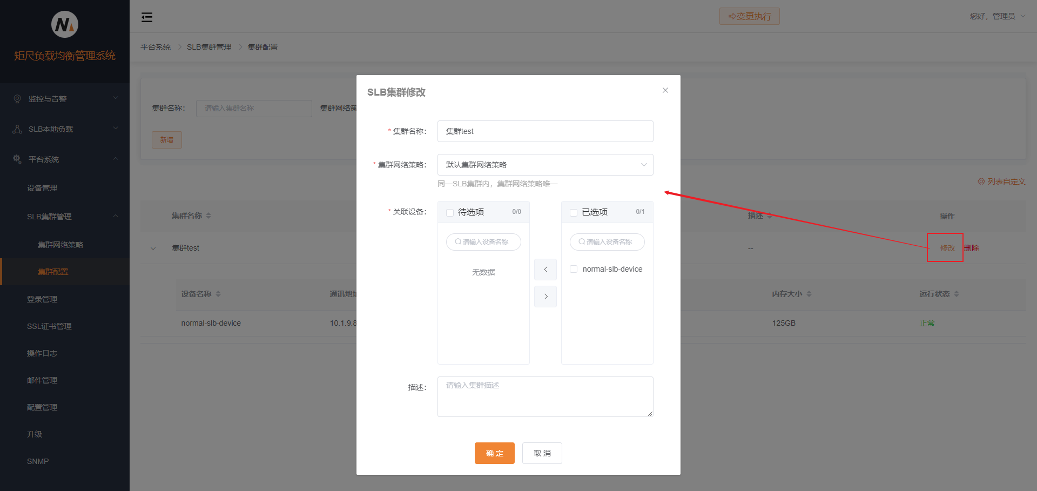Check the 已选项 select-all checkbox
This screenshot has height=491, width=1037.
[x=574, y=213]
